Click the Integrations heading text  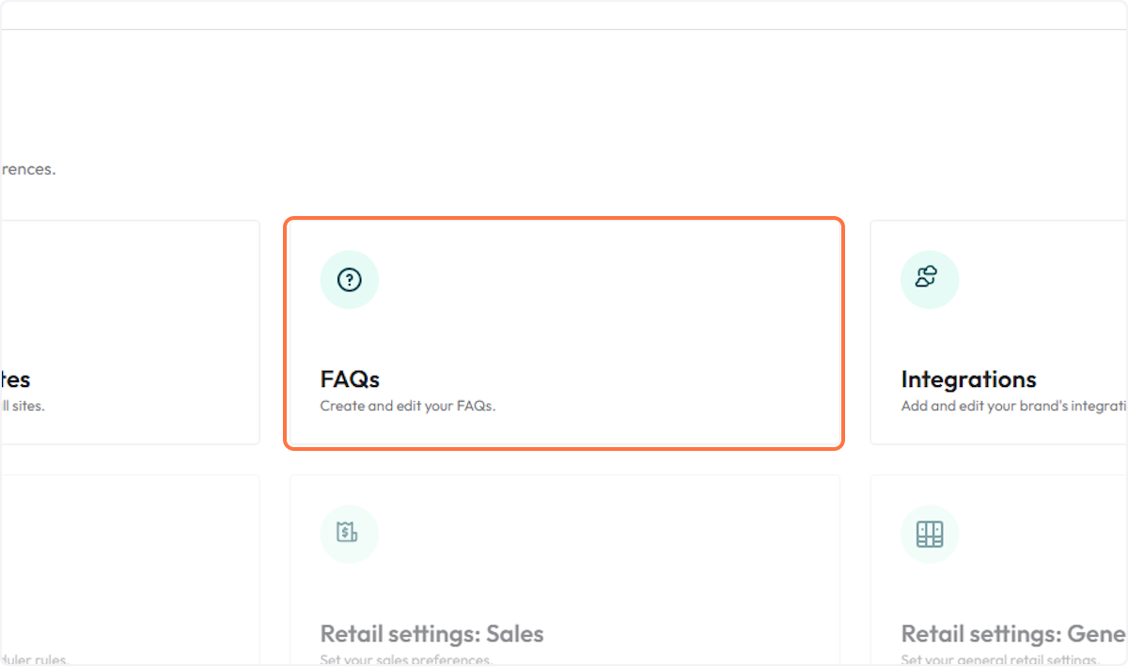click(x=968, y=379)
